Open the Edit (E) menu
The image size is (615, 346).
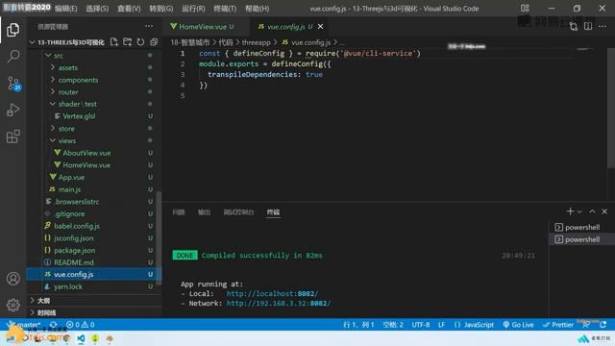(x=66, y=9)
